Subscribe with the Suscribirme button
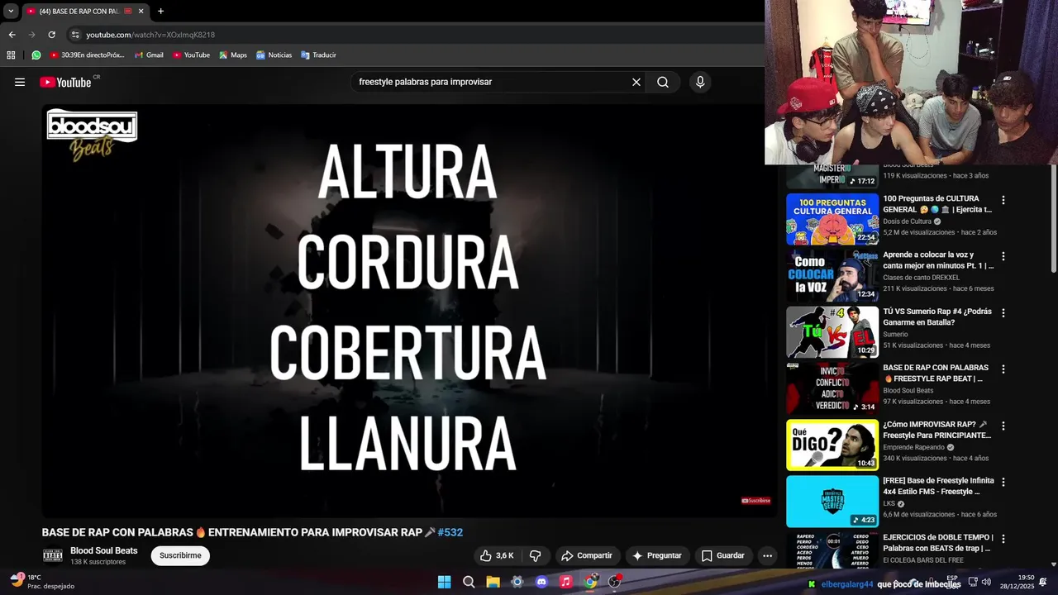This screenshot has height=595, width=1058. pyautogui.click(x=180, y=555)
